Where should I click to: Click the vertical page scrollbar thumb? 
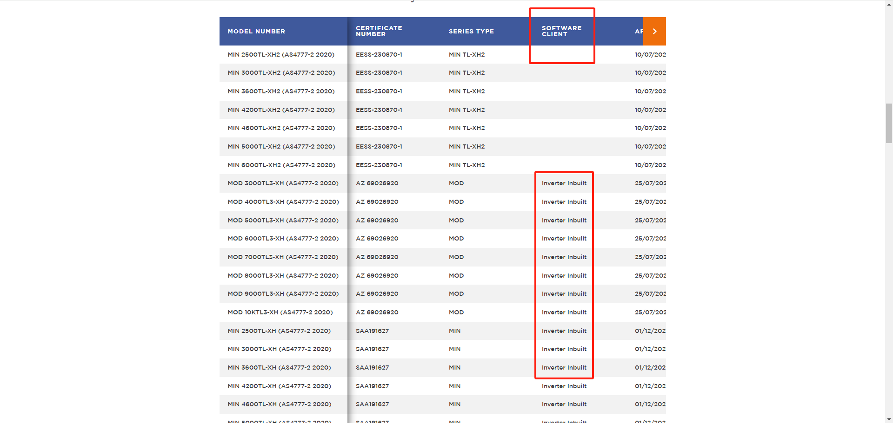[x=889, y=124]
